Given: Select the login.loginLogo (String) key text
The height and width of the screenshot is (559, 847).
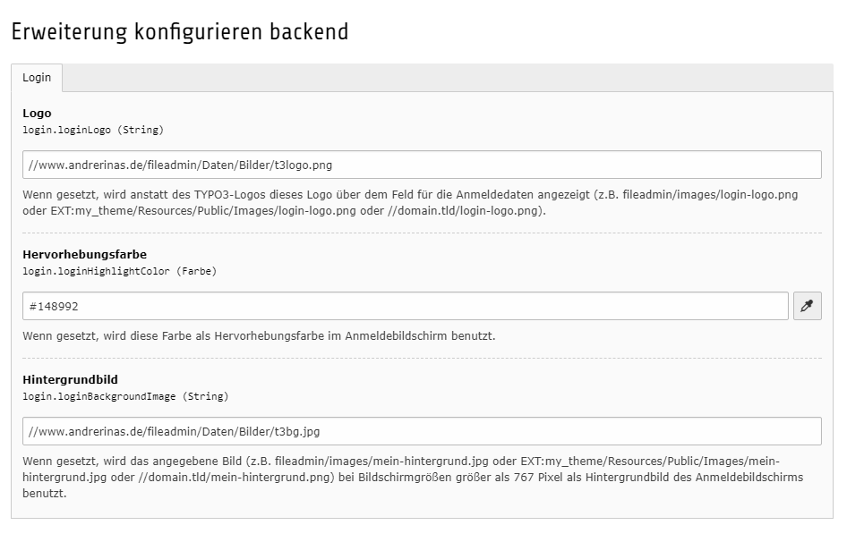Looking at the screenshot, I should tap(93, 130).
